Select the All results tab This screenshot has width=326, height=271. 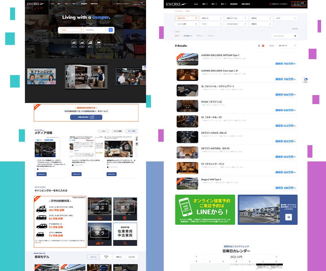[177, 36]
